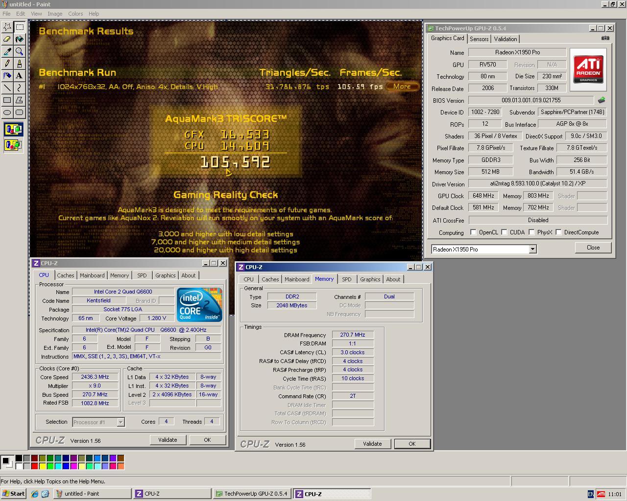Choose transparent selection mode option
627x501 pixels.
tap(13, 145)
